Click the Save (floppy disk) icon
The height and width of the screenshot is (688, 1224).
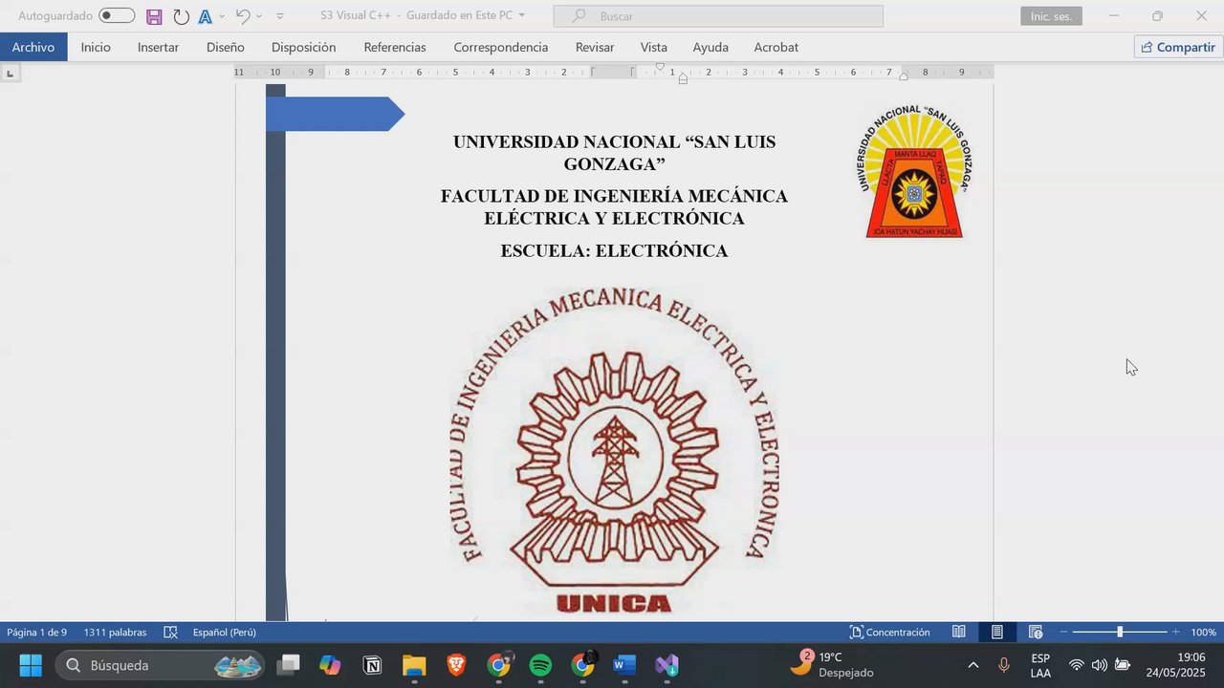154,16
